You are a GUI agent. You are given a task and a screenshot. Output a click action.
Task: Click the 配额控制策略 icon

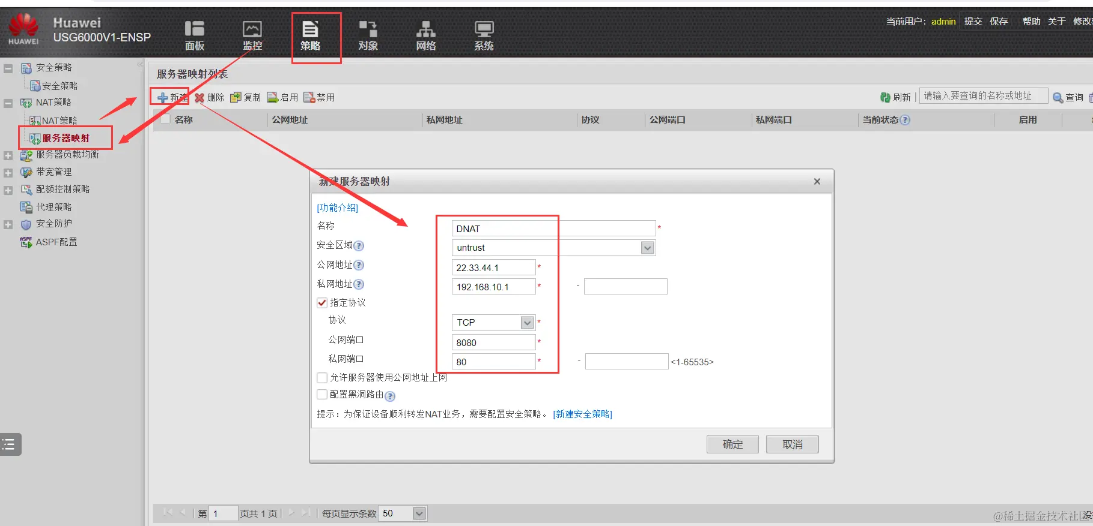tap(26, 190)
